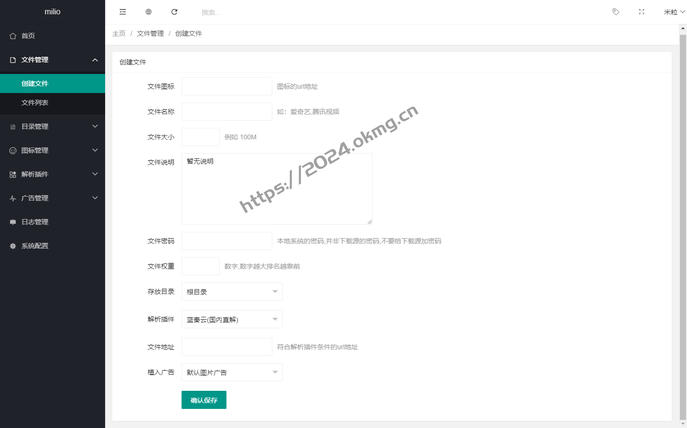Select the monitor icon beside 日志管理
This screenshot has width=687, height=428.
click(12, 222)
